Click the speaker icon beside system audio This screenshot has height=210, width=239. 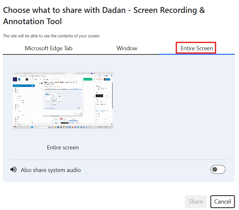[x=14, y=170]
